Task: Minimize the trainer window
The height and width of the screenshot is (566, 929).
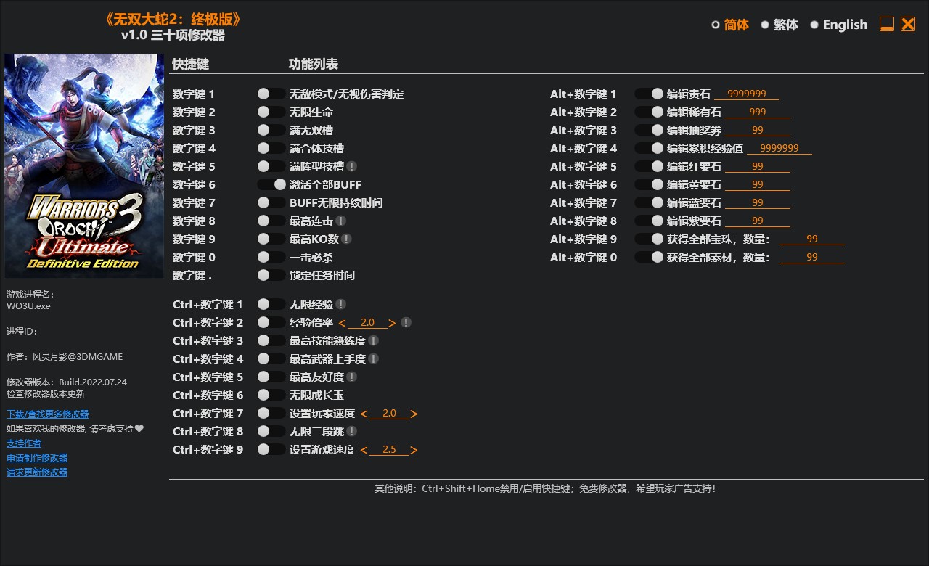Action: pyautogui.click(x=886, y=24)
